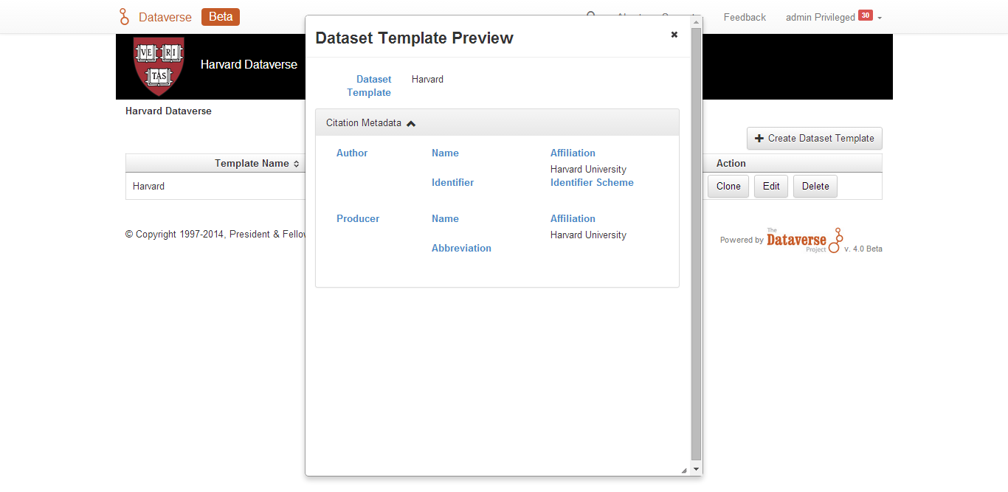Close the Dataset Template Preview dialog
This screenshot has height=492, width=1008.
[x=674, y=35]
